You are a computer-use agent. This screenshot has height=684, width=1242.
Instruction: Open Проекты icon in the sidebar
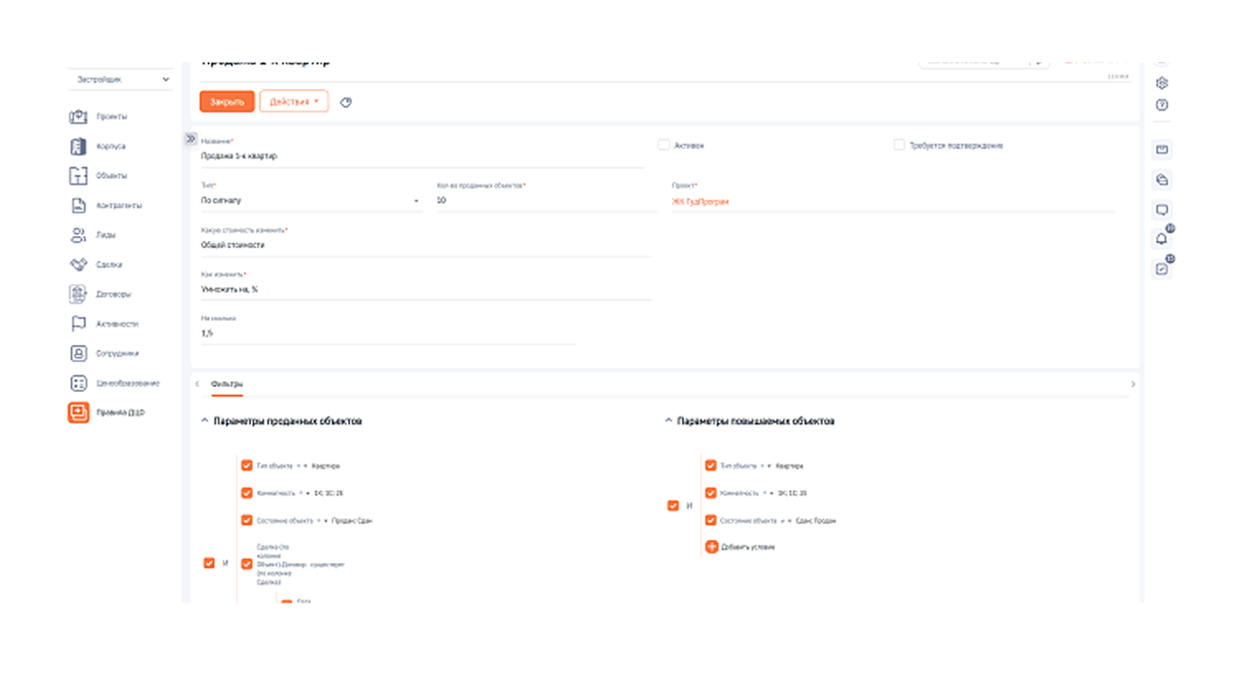pos(78,116)
